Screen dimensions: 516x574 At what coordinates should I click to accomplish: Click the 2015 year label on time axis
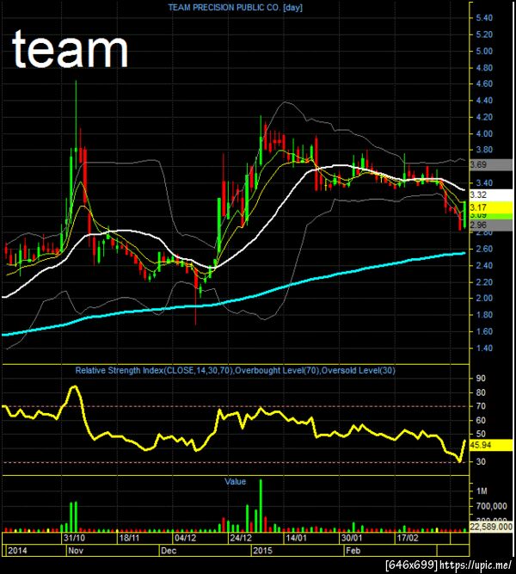[x=263, y=551]
